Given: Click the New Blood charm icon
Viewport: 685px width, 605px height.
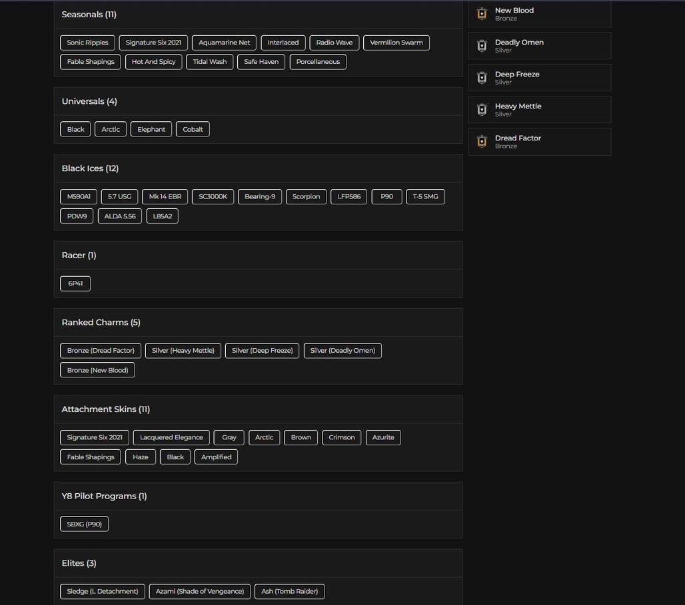Looking at the screenshot, I should 482,14.
